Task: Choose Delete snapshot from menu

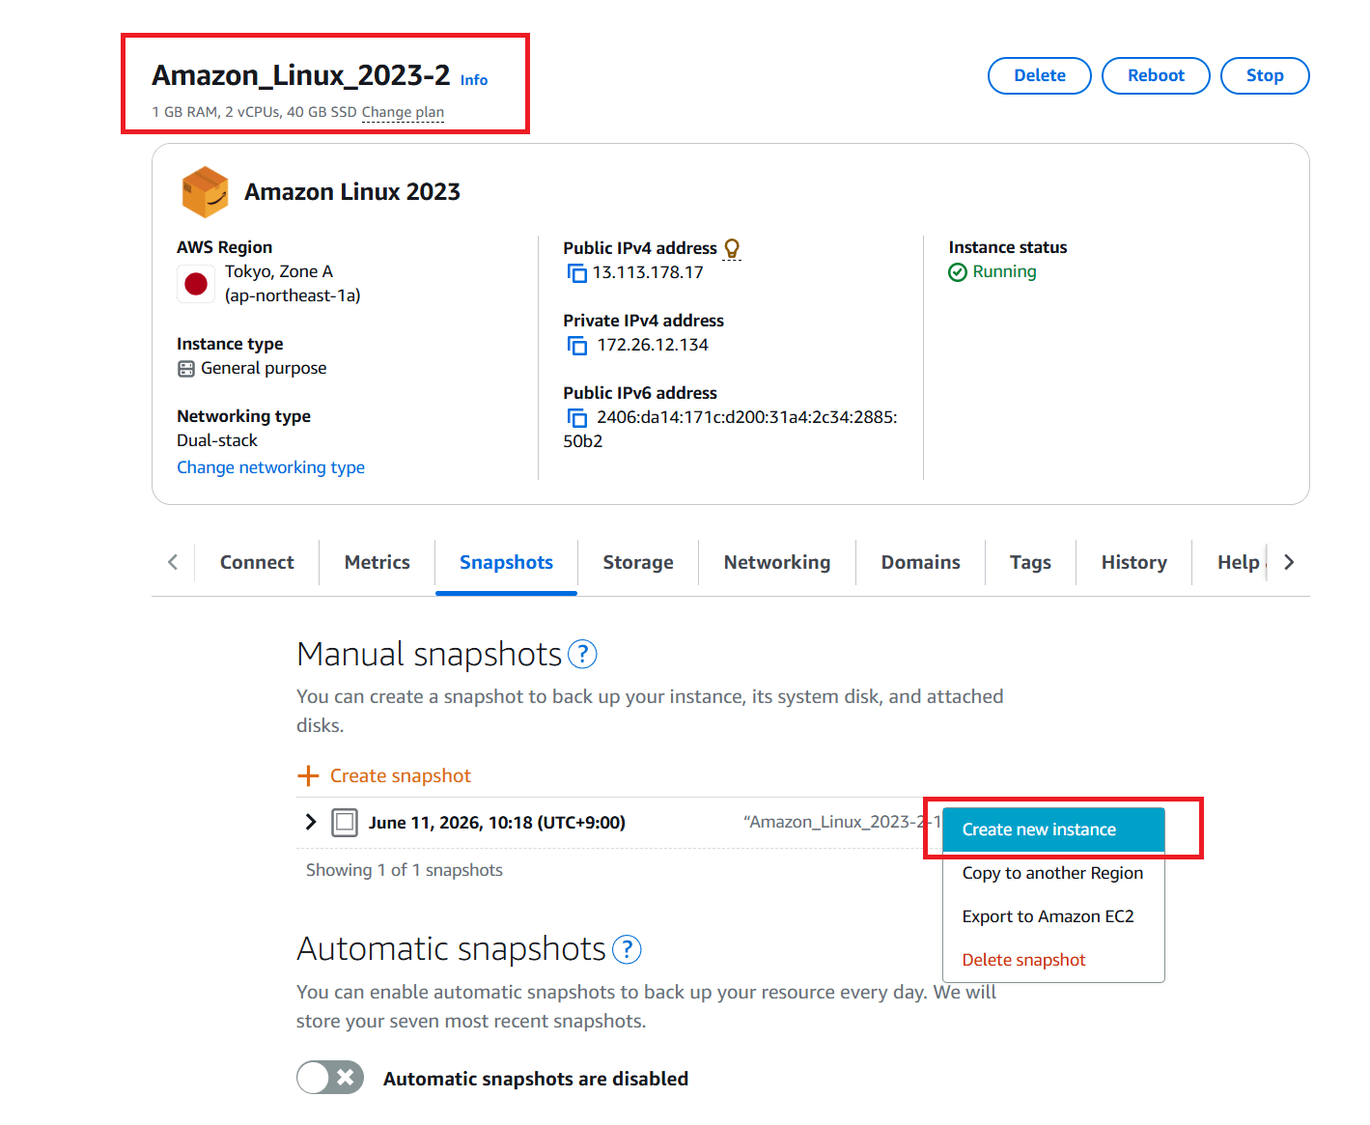Action: [x=1053, y=960]
